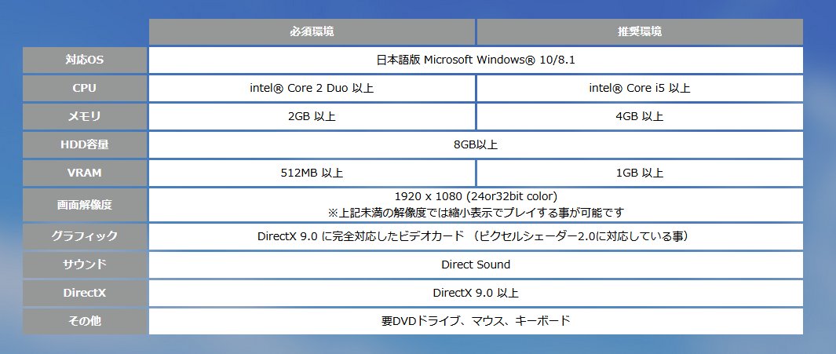836x354 pixels.
Task: Select the 対応OS row label
Action: [85, 60]
